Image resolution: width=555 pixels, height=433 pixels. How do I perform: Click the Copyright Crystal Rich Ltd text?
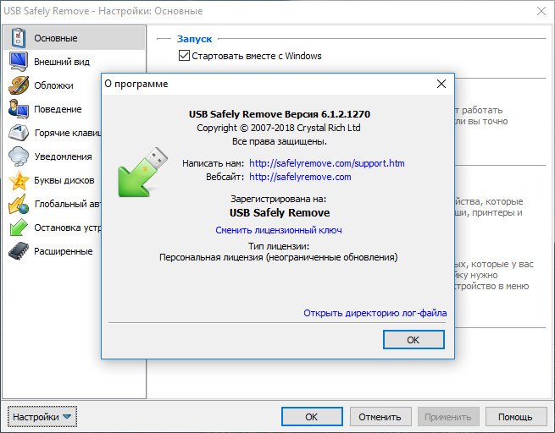(279, 128)
